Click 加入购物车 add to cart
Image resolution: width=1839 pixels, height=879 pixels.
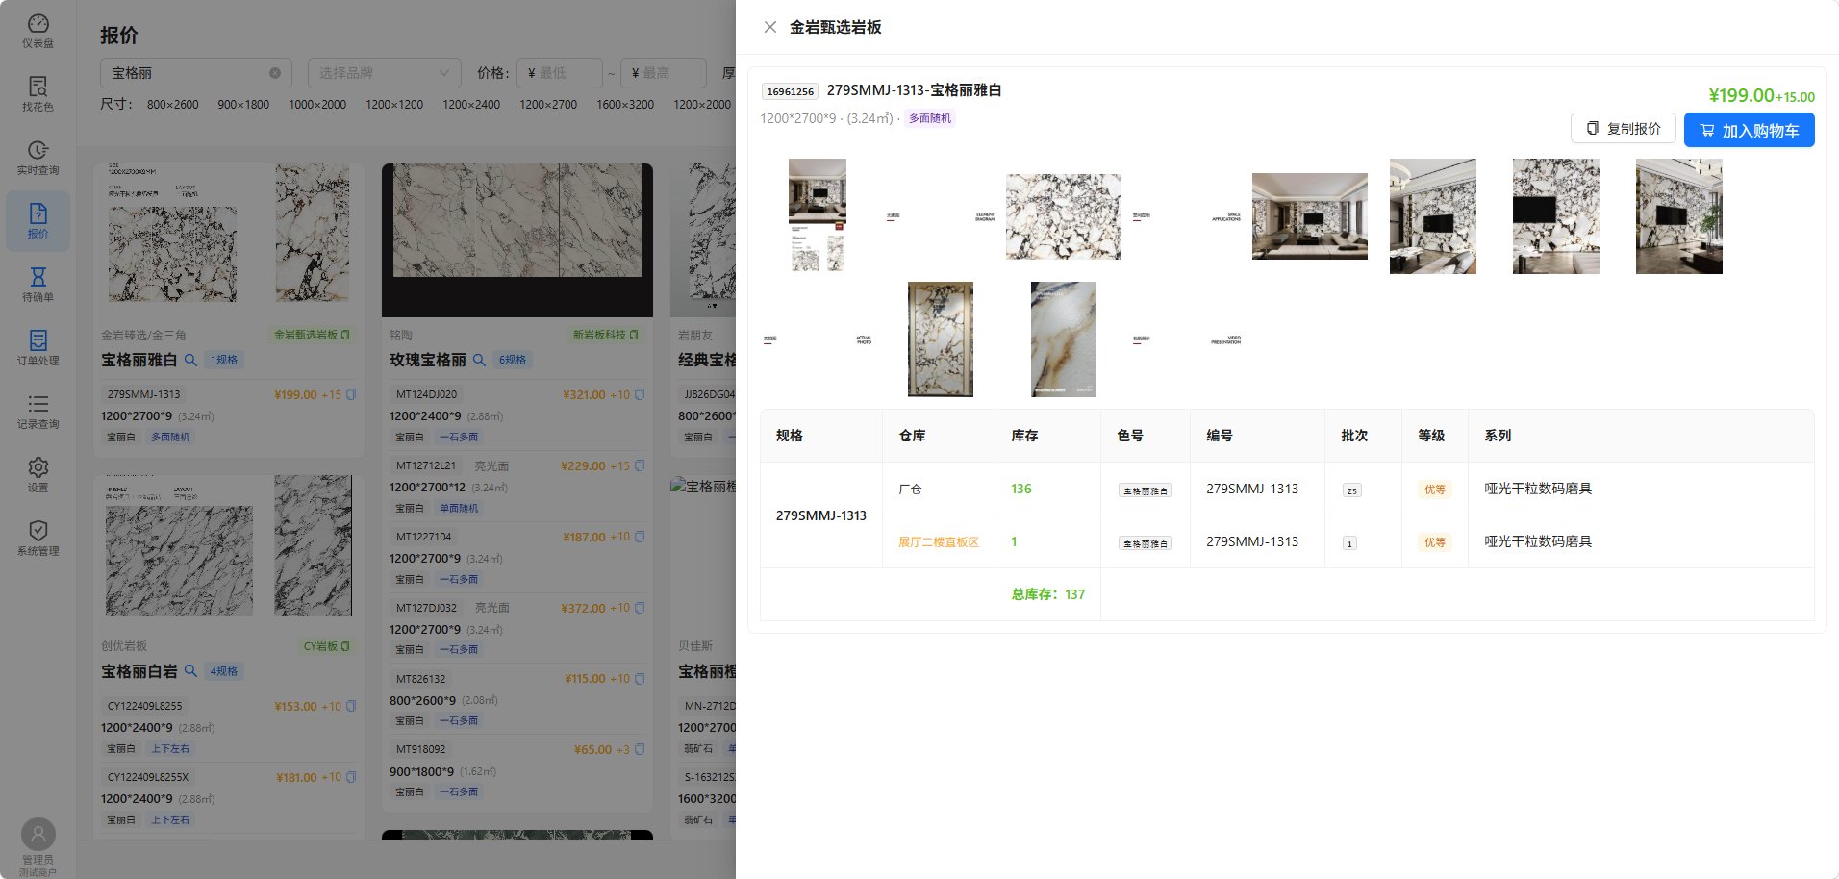[1749, 130]
